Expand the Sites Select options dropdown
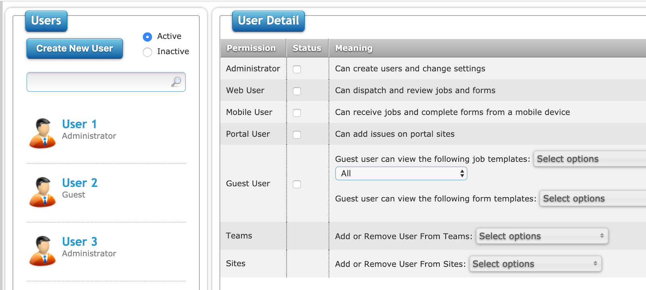Viewport: 646px width, 290px height. (535, 264)
